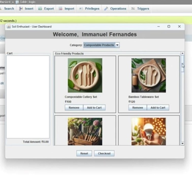
Task: Minimize the User Dashboard window
Action: coord(158,26)
